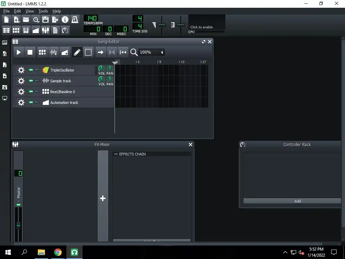Viewport: 345px width, 259px height.
Task: Create a new project with the blank-page icon
Action: (x=6, y=20)
